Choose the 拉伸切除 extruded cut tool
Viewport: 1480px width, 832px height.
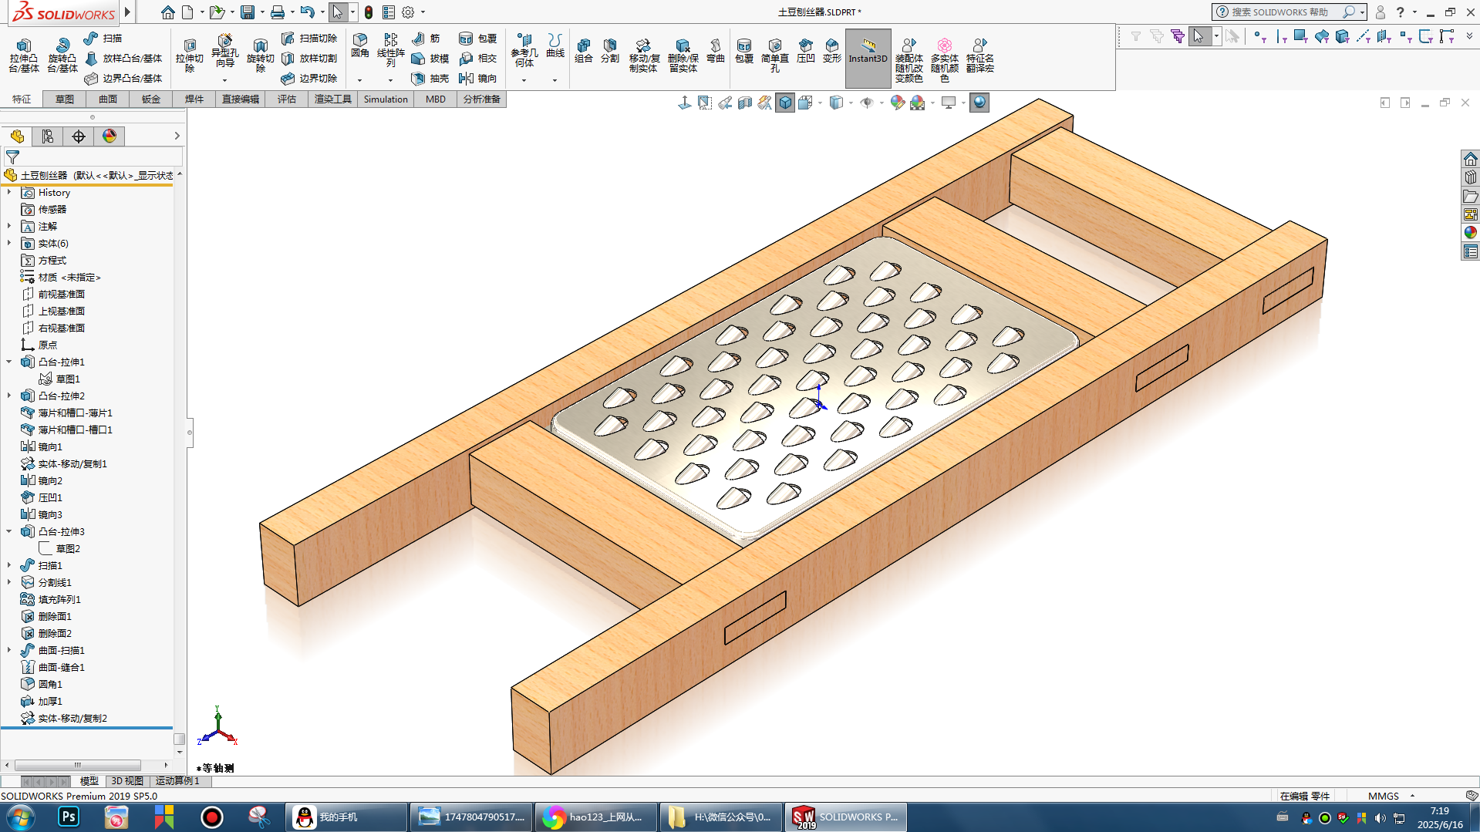tap(189, 56)
